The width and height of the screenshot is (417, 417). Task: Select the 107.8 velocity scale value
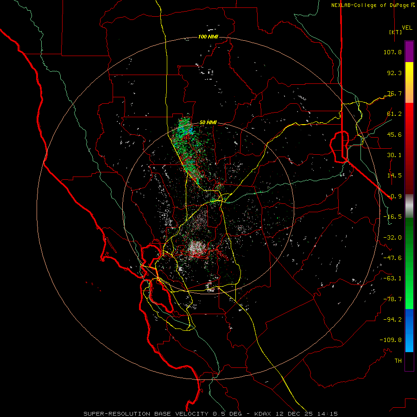point(392,52)
